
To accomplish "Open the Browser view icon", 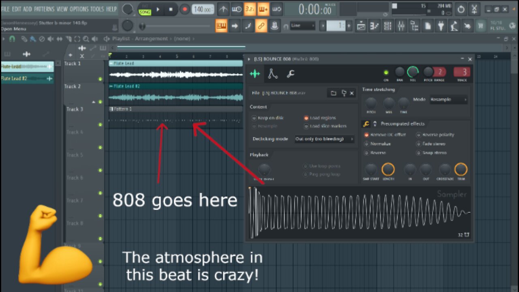I will click(x=414, y=26).
